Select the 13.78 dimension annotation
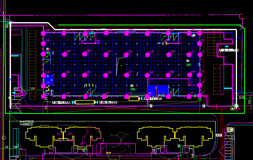 [x=241, y=97]
